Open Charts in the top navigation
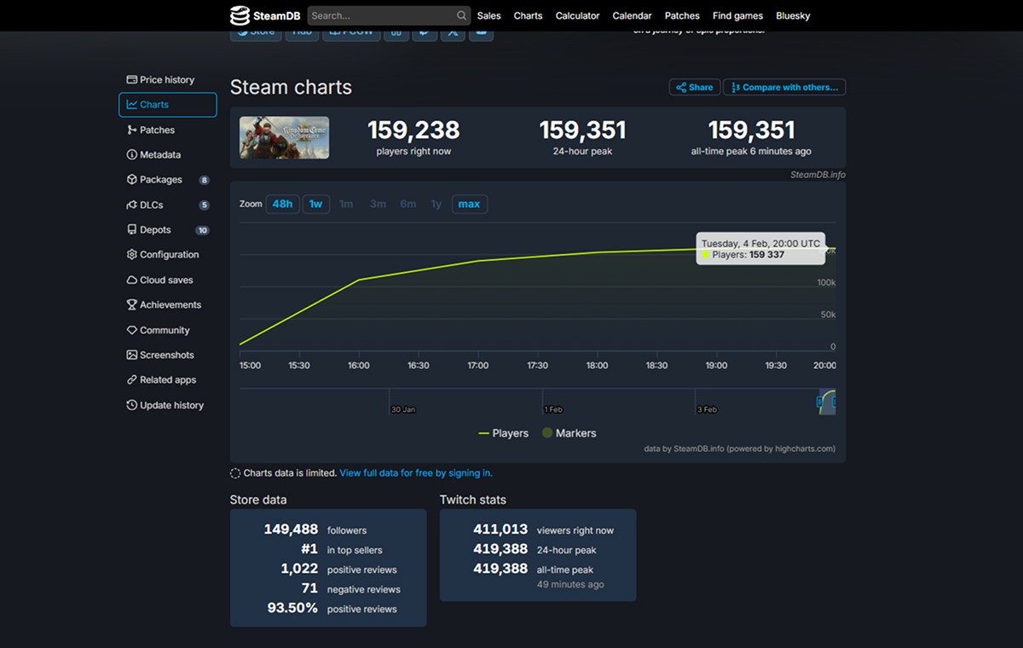Image resolution: width=1023 pixels, height=648 pixels. 528,15
